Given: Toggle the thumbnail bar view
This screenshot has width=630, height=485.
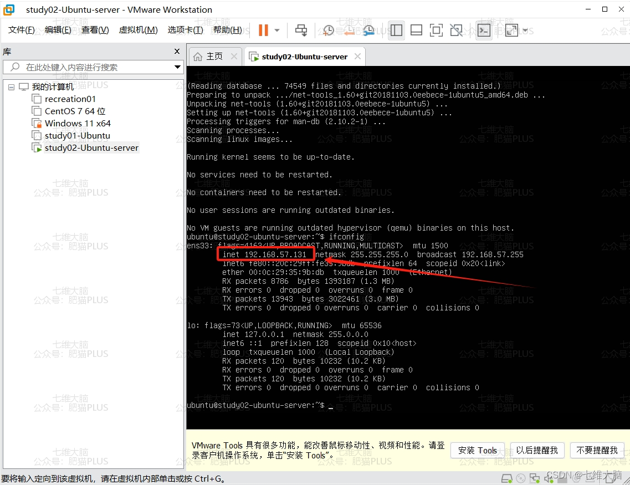Looking at the screenshot, I should point(416,30).
